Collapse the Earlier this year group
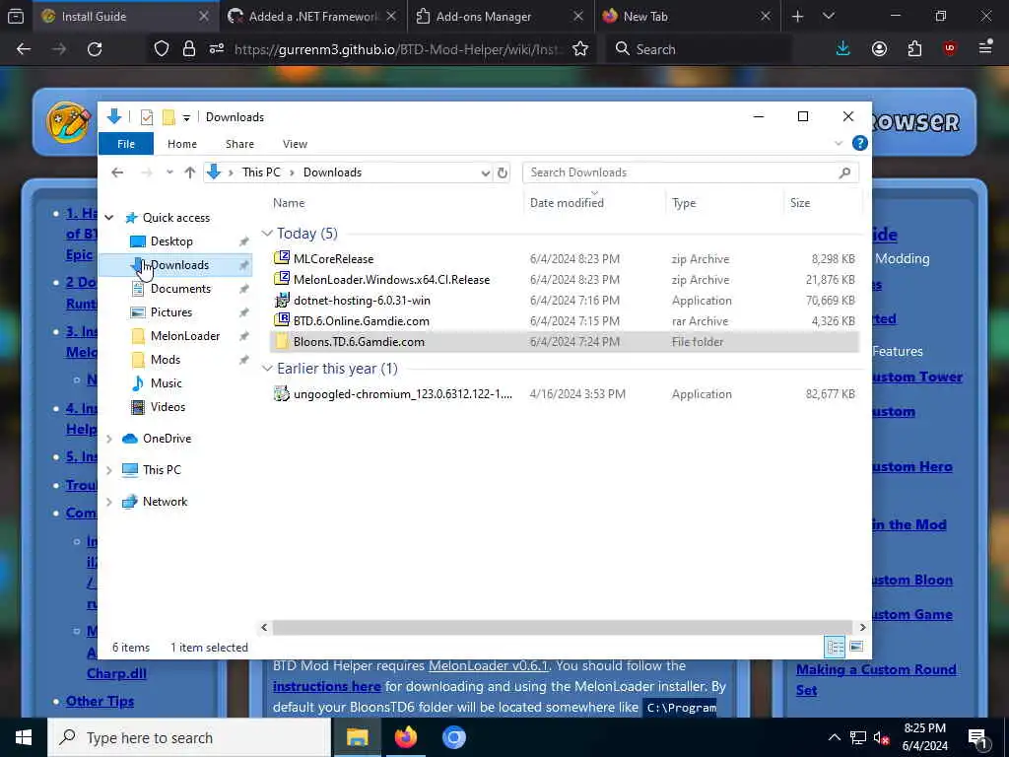The width and height of the screenshot is (1009, 757). (267, 369)
